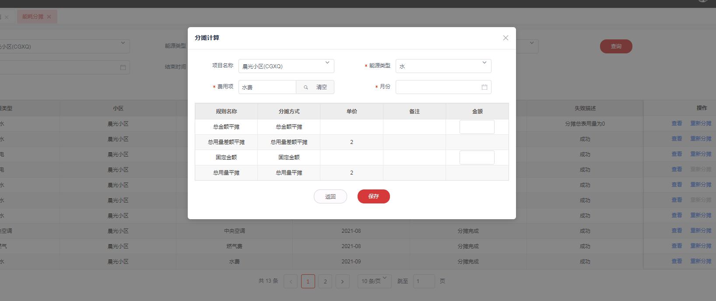Viewport: 716px width, 301px height.
Task: Click the search magnifier icon beside 费用项
Action: [305, 87]
